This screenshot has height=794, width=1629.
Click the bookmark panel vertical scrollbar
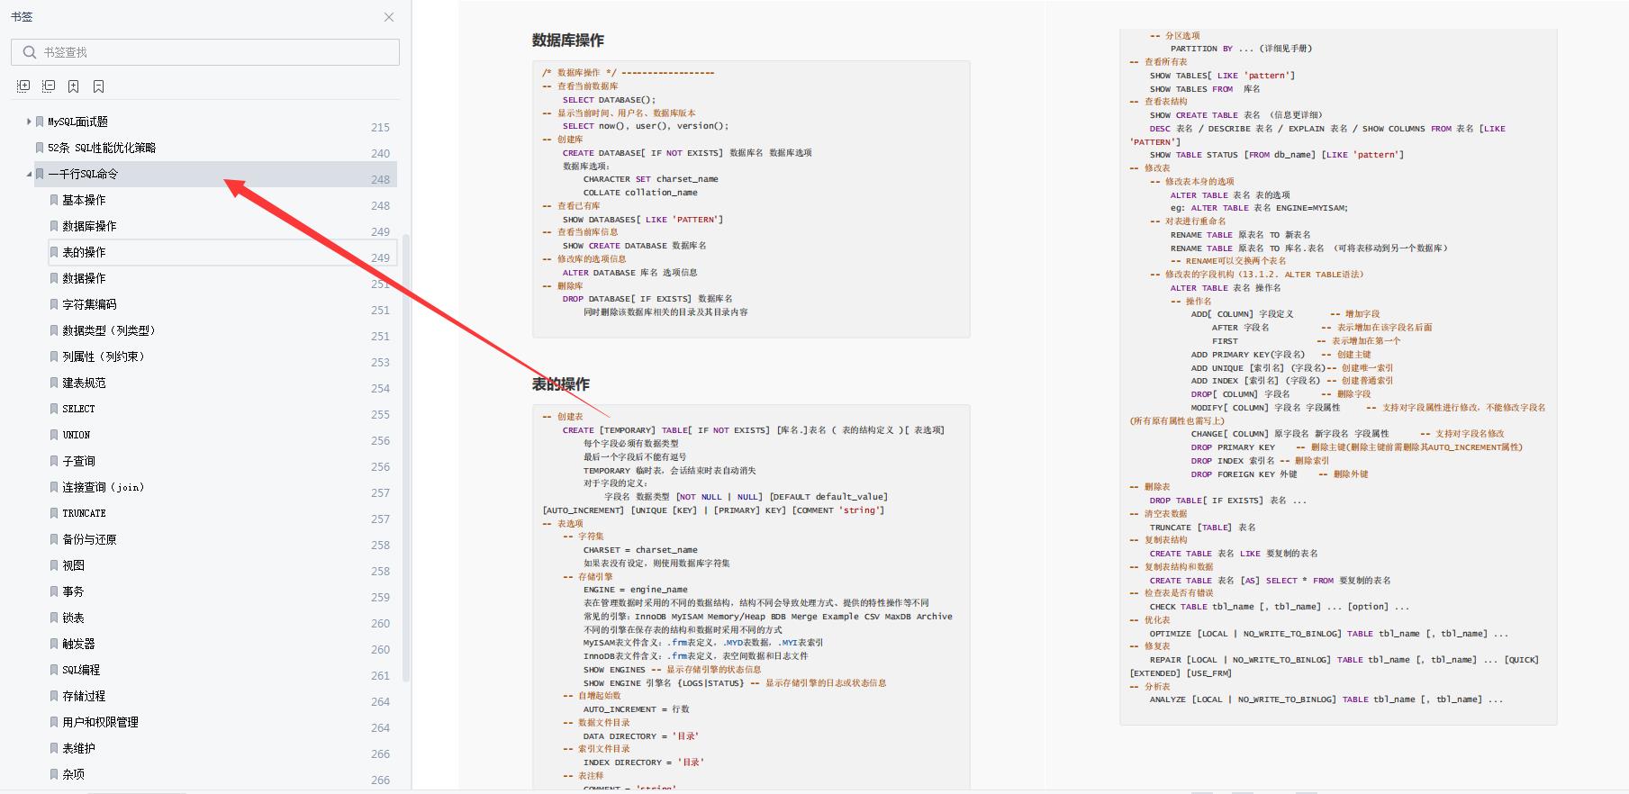click(406, 457)
